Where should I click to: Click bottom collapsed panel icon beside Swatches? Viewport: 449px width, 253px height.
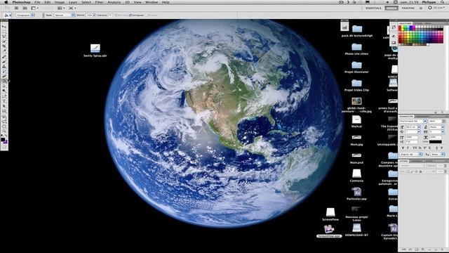(394, 43)
